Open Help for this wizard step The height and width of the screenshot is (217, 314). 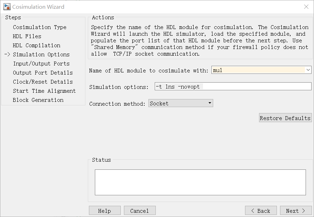(105, 211)
